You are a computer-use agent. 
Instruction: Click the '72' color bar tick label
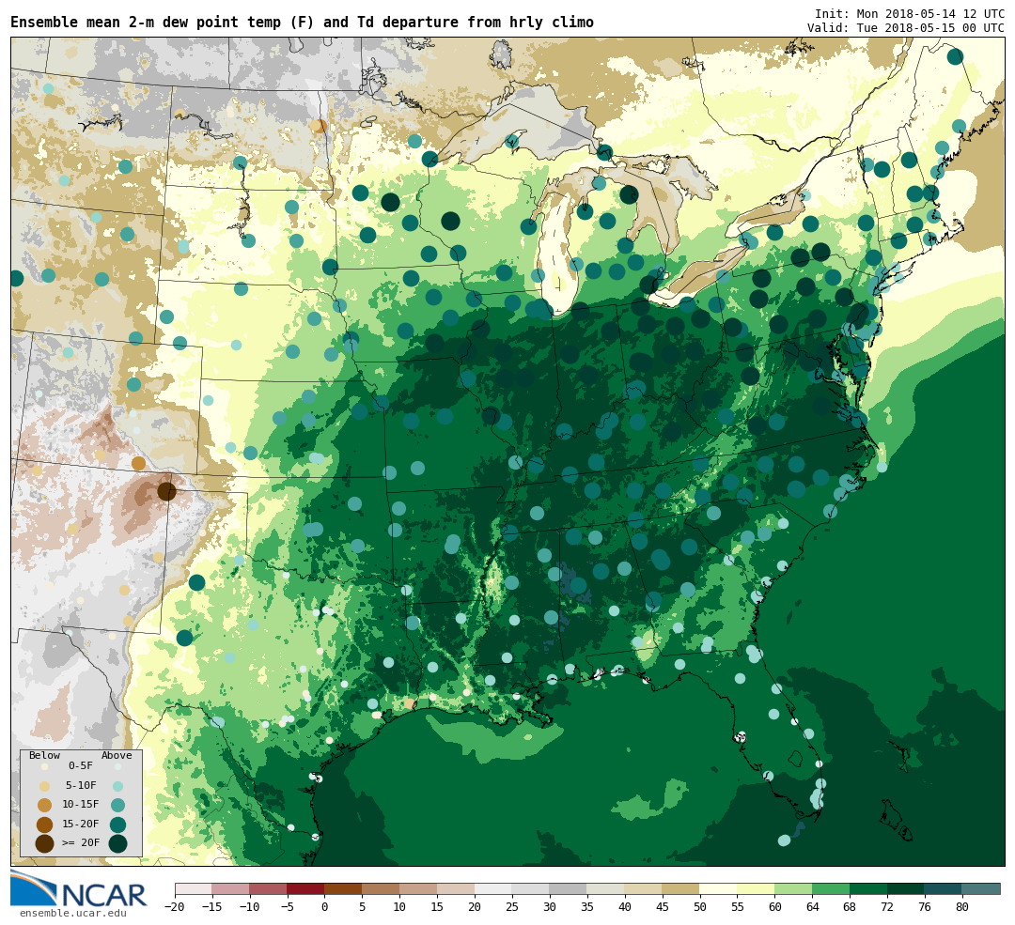click(888, 907)
